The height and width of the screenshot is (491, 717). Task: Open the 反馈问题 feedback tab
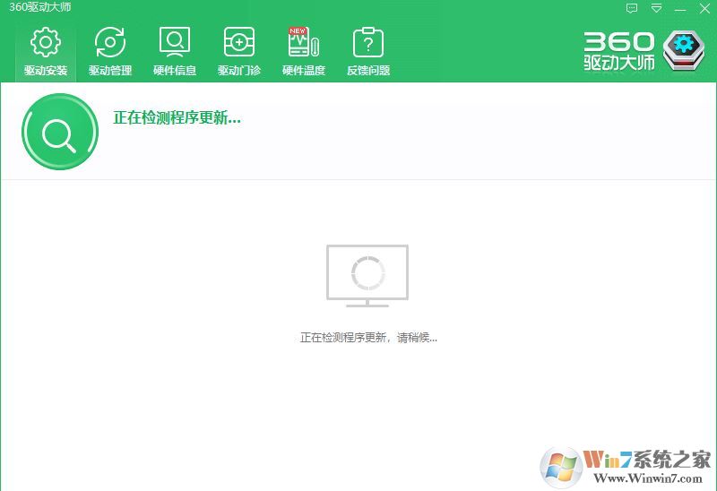click(368, 52)
